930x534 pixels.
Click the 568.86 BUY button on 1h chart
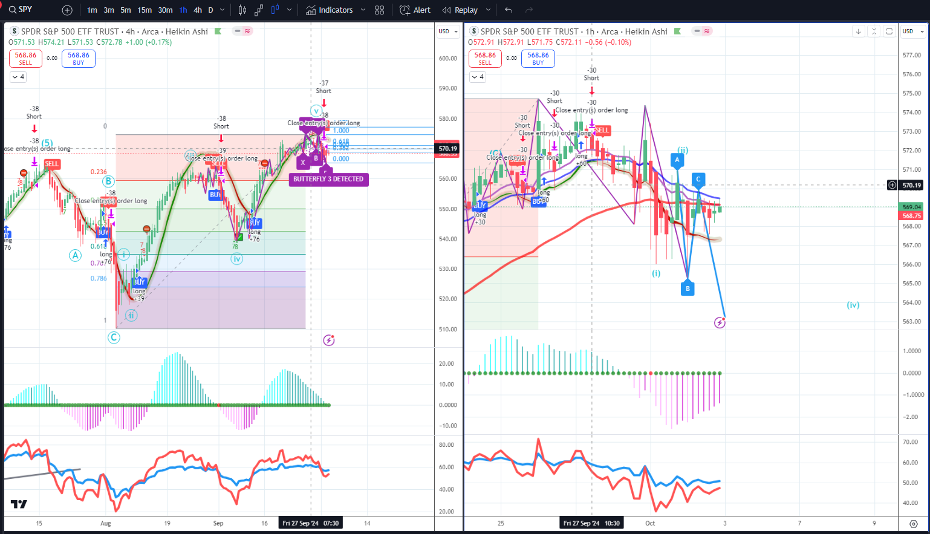tap(538, 58)
